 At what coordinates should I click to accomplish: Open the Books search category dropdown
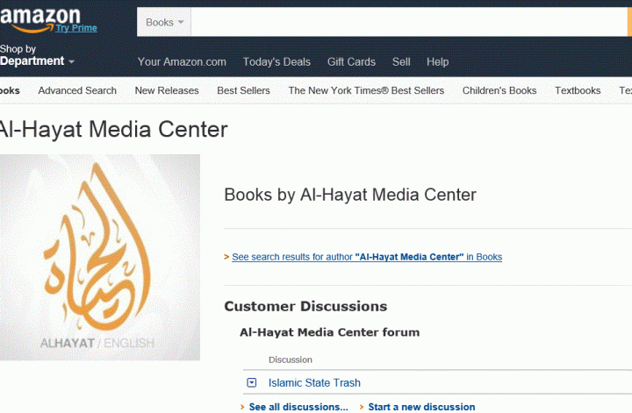point(164,22)
